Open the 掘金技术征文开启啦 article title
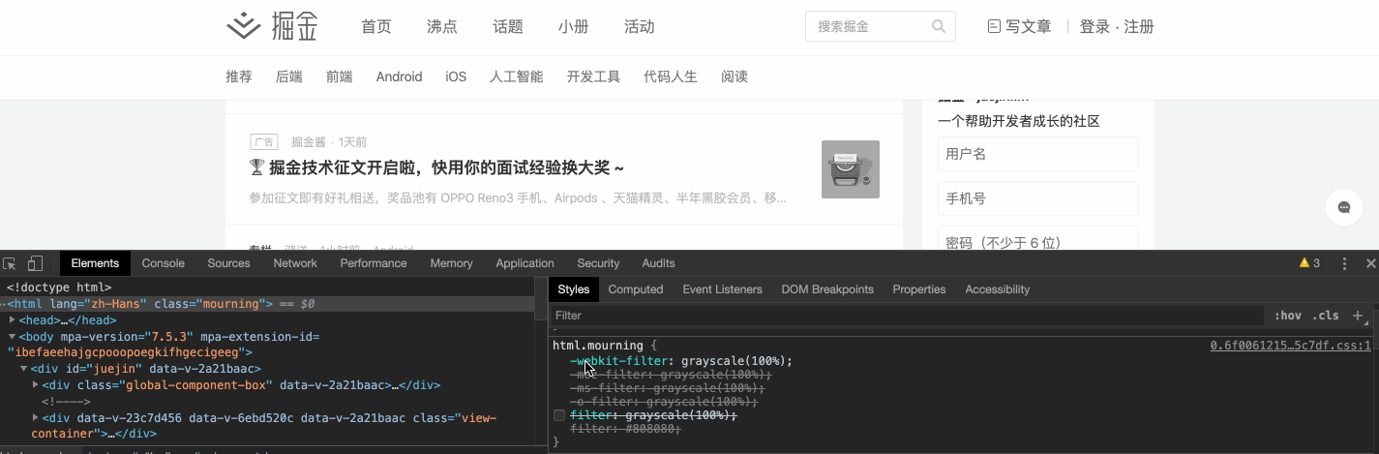Image resolution: width=1379 pixels, height=454 pixels. point(436,168)
